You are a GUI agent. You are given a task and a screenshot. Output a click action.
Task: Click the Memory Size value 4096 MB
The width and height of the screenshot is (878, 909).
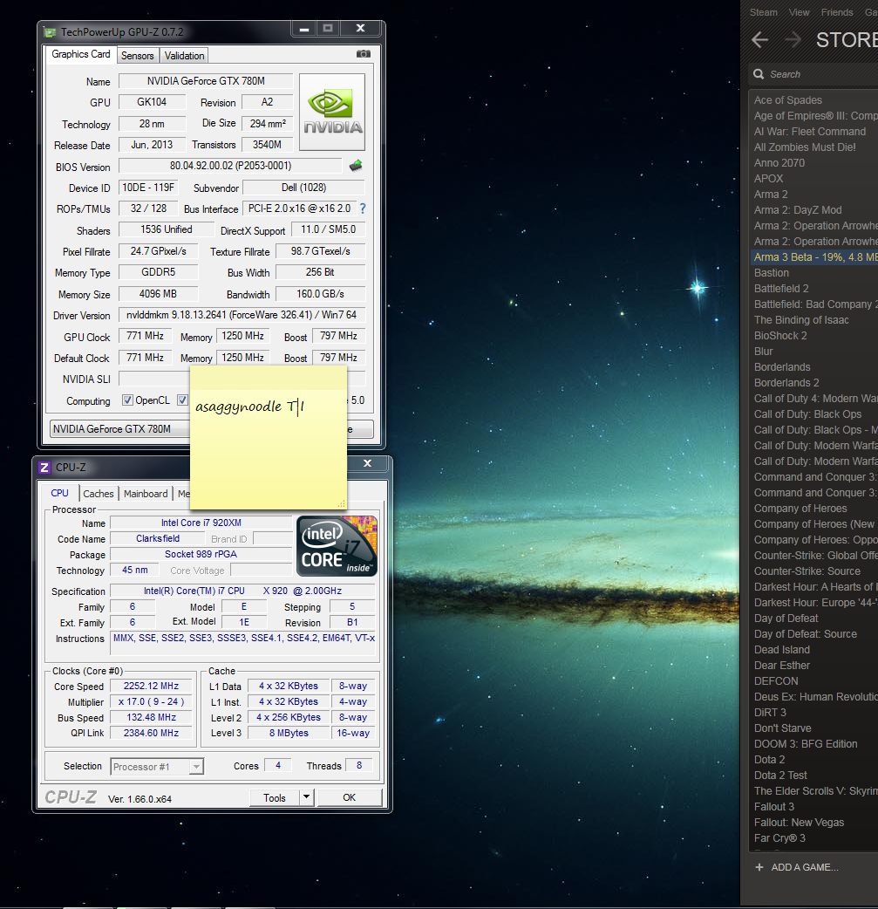158,294
